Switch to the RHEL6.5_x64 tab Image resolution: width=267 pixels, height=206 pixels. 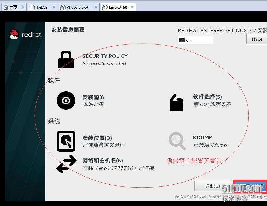79,7
